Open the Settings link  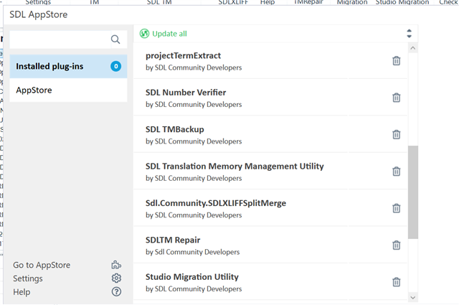[x=28, y=278]
